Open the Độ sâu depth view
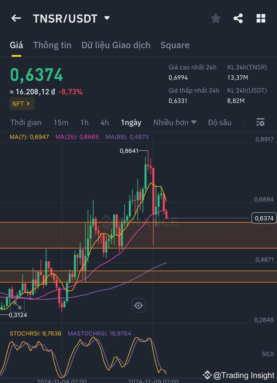Image resolution: width=277 pixels, height=383 pixels. [x=220, y=123]
